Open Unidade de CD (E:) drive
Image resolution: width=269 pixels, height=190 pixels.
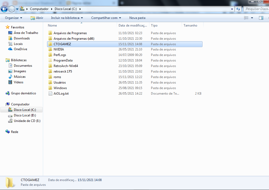click(27, 121)
